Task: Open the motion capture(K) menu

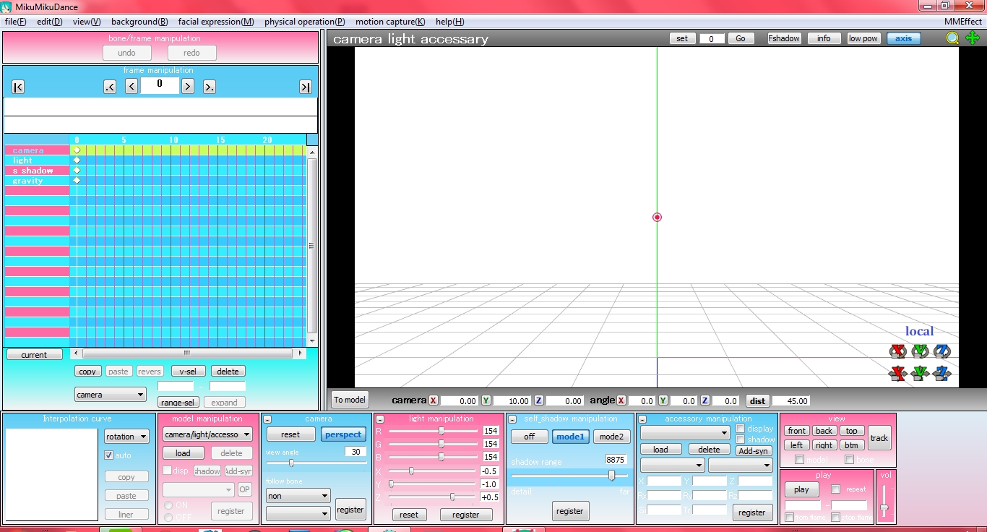Action: click(x=390, y=22)
